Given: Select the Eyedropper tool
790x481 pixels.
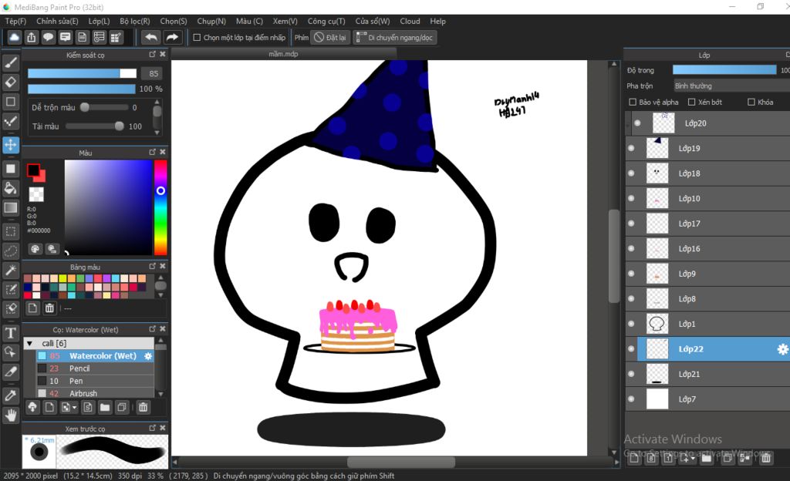Looking at the screenshot, I should (x=11, y=395).
